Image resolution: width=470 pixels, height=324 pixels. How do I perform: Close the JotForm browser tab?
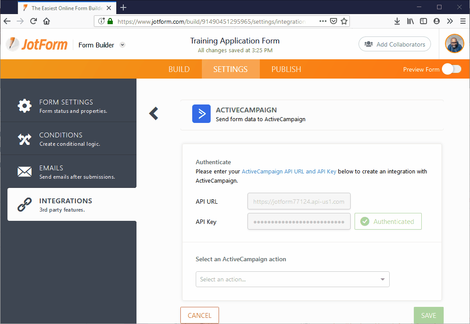pyautogui.click(x=109, y=8)
